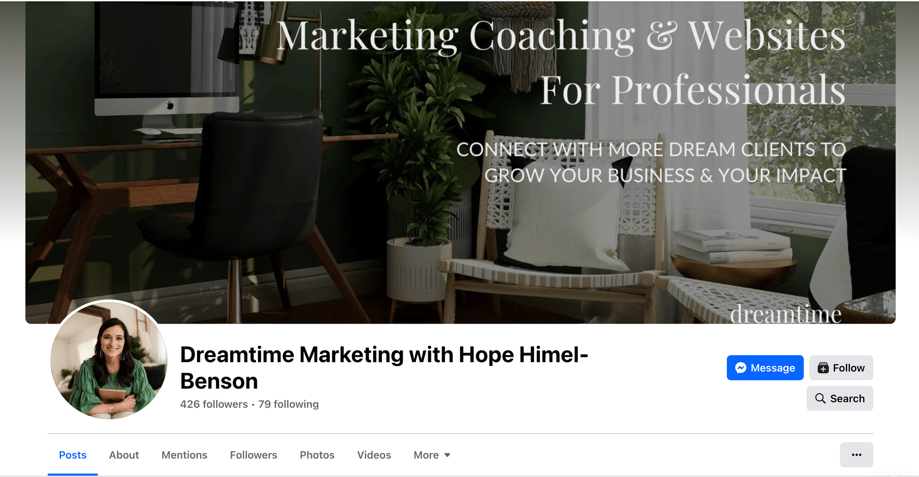Click the Follow plus icon
The image size is (919, 477).
pyautogui.click(x=823, y=367)
